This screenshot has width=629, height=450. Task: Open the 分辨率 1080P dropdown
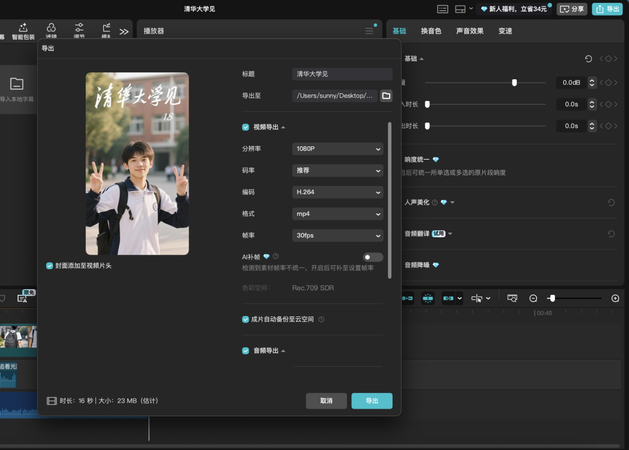click(337, 149)
